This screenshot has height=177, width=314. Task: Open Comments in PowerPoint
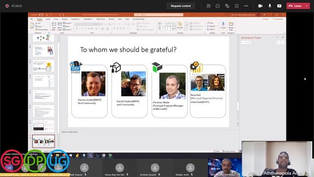(278, 19)
